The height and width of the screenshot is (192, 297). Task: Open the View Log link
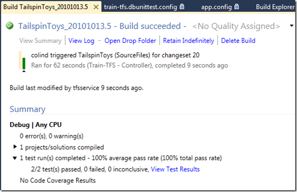tap(82, 41)
